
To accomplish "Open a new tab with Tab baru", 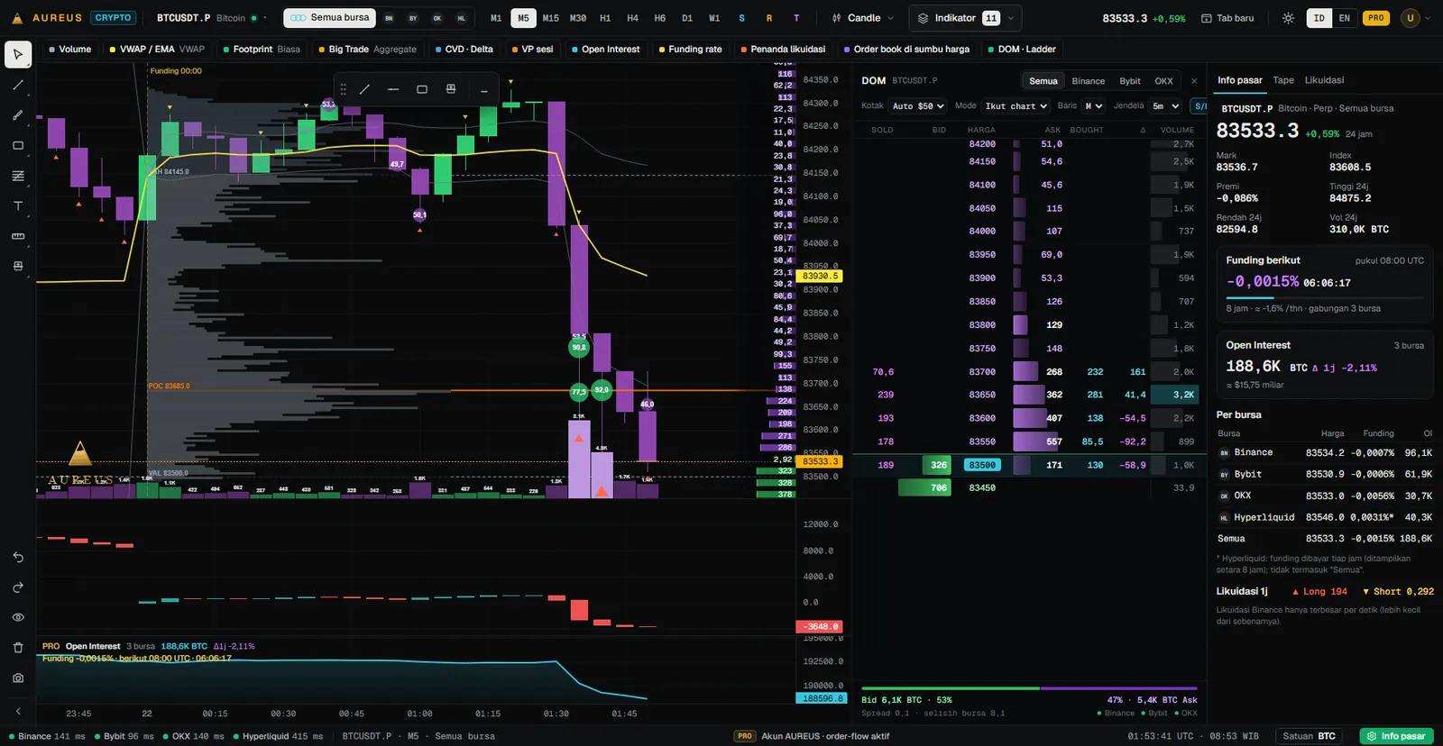I will 1227,18.
